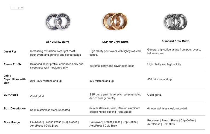This screenshot has width=210, height=134.
Task: Click the text alignment lines icon
Action: 19,8
